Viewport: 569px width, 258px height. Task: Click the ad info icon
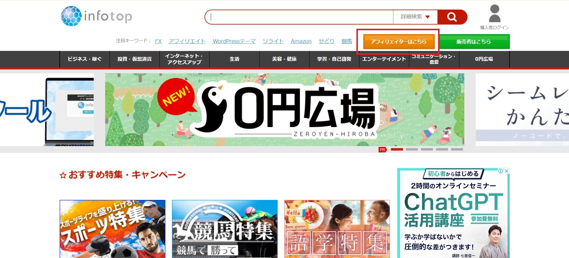(x=501, y=171)
